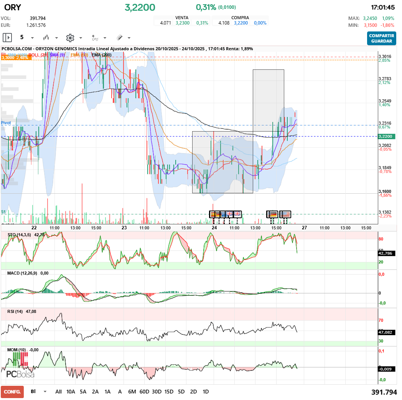Click the Spain flag event marker
Image resolution: width=402 pixels, height=400 pixels.
213,214
